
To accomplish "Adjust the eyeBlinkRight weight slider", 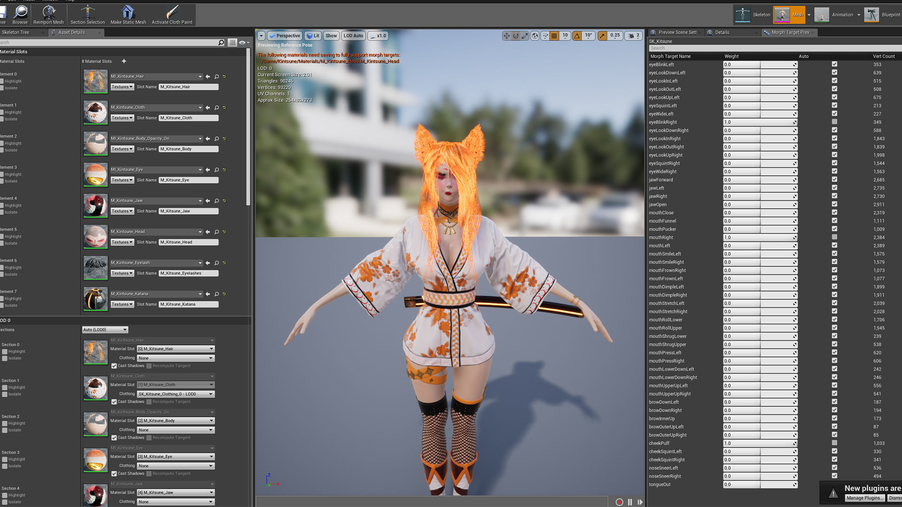I will (760, 122).
